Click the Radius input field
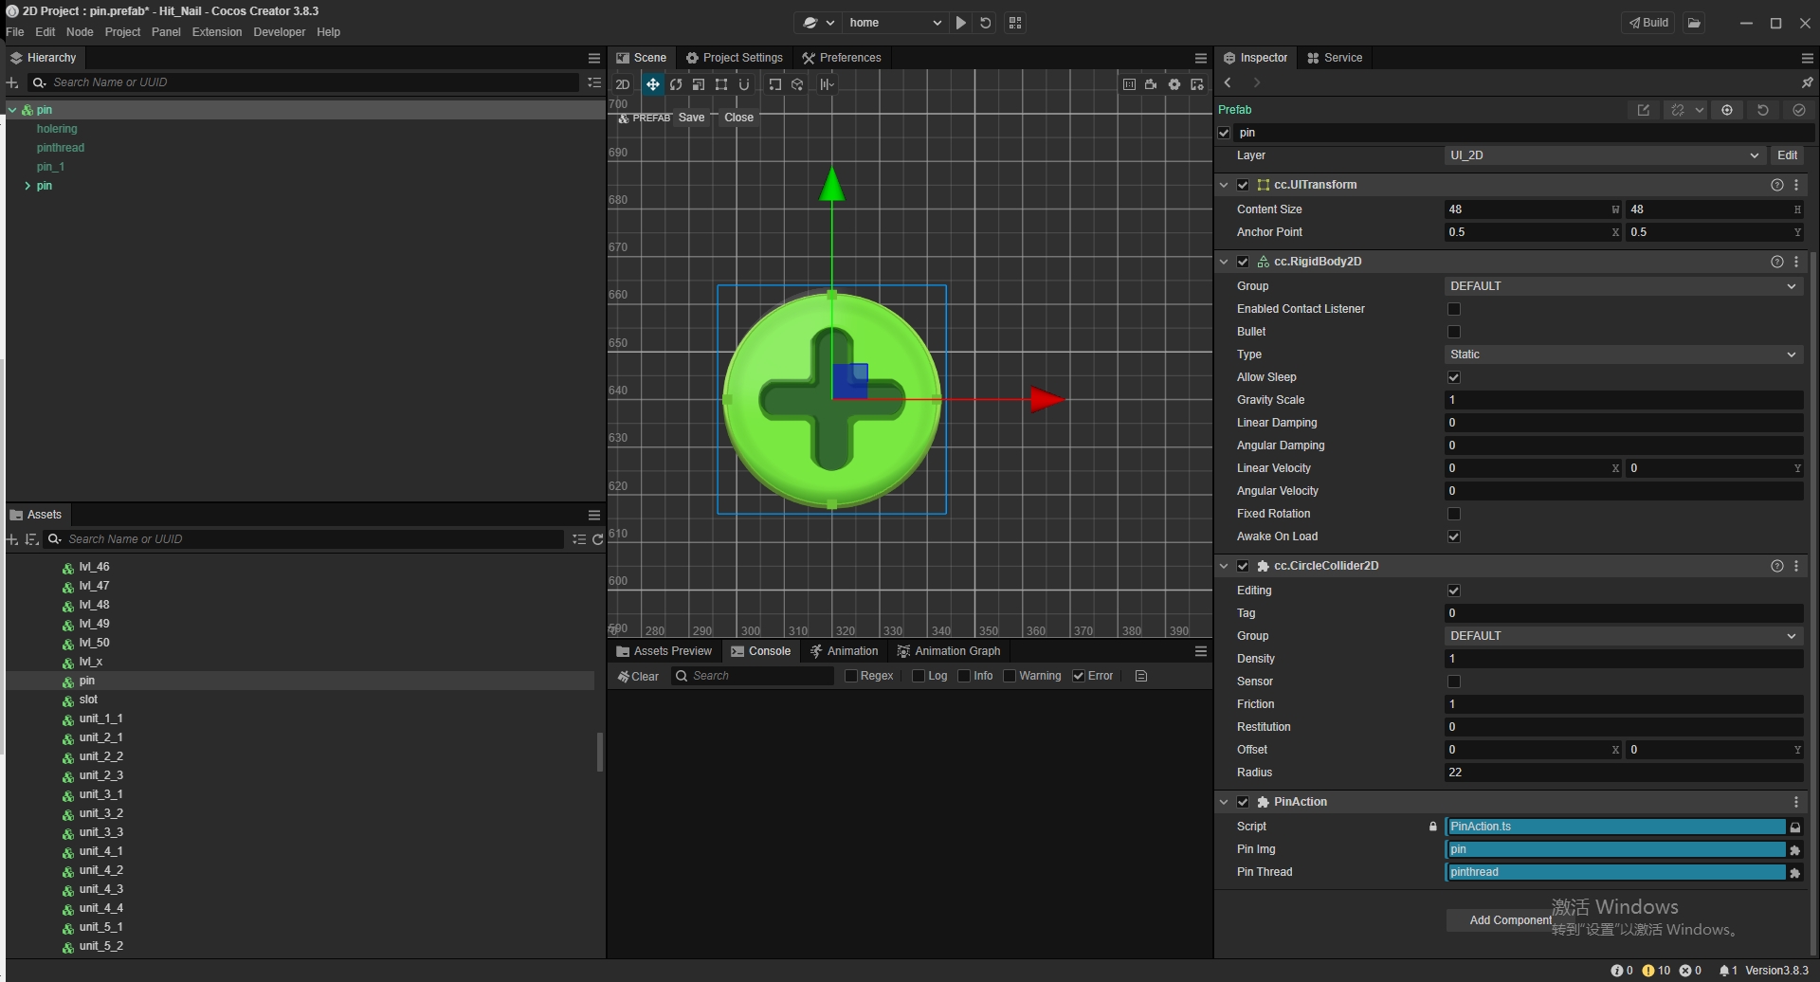The width and height of the screenshot is (1820, 982). (1622, 773)
